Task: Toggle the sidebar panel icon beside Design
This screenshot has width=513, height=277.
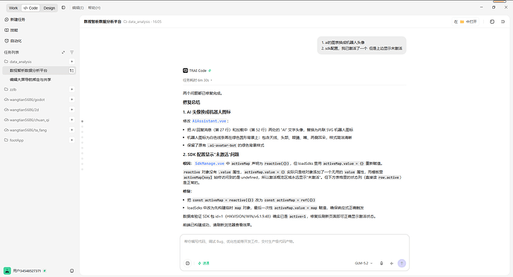Action: tap(63, 7)
